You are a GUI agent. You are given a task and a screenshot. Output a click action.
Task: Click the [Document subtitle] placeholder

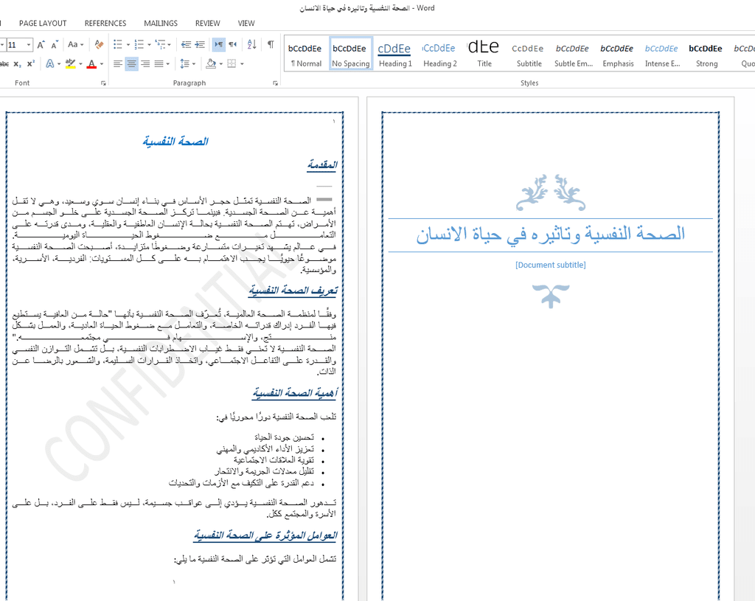pyautogui.click(x=550, y=265)
